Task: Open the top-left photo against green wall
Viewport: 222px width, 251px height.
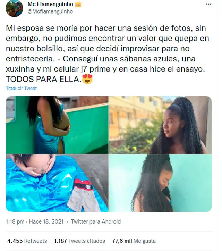Action: click(57, 125)
